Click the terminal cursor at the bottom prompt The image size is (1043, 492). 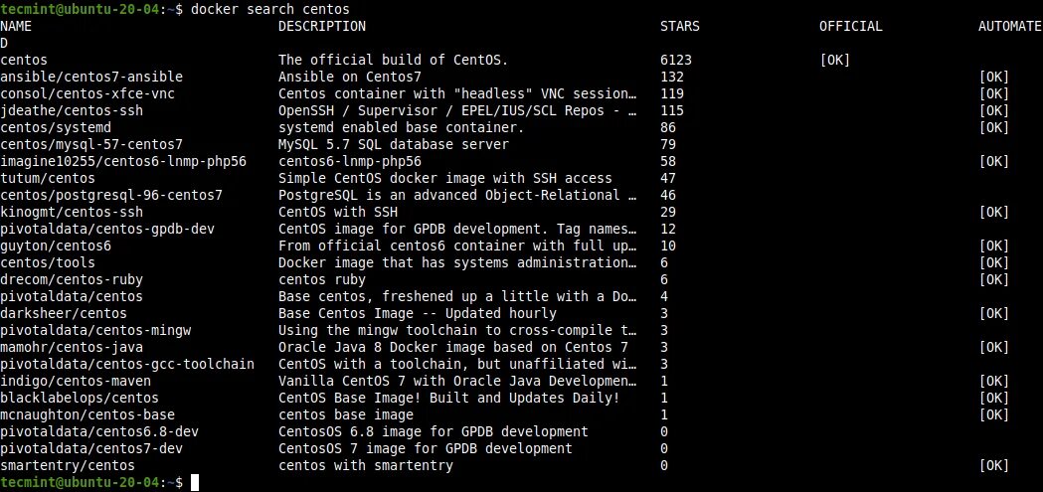point(194,482)
